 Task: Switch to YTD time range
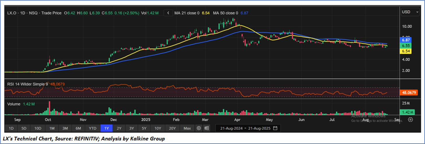(x=93, y=128)
